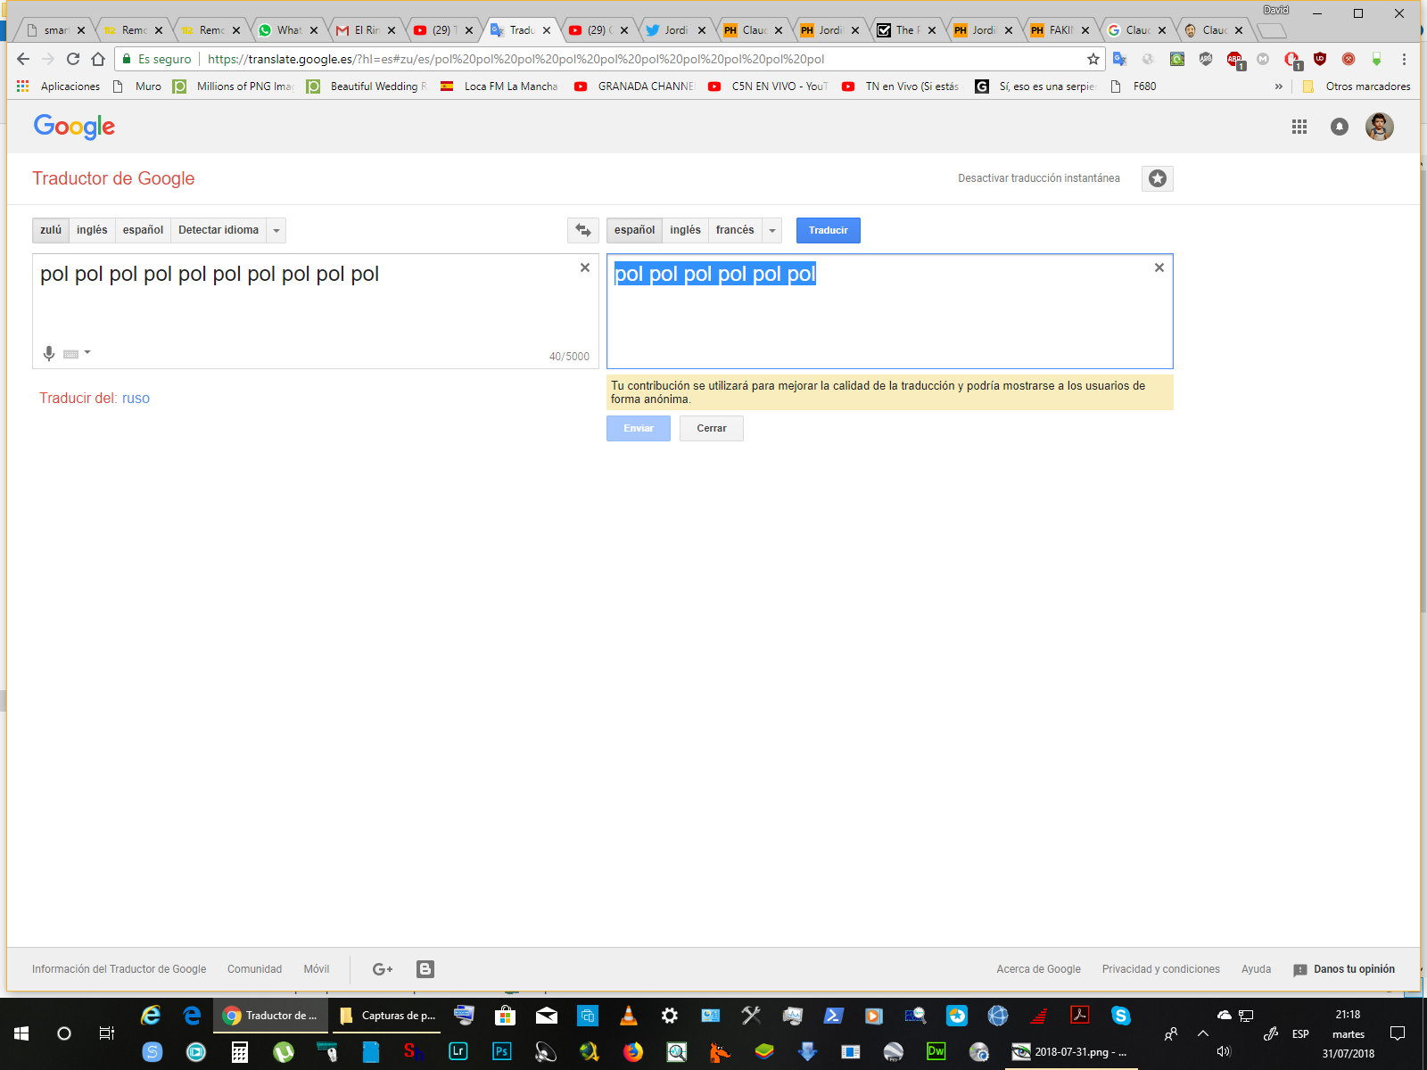
Task: Click the Blogger icon in footer
Action: pyautogui.click(x=425, y=969)
